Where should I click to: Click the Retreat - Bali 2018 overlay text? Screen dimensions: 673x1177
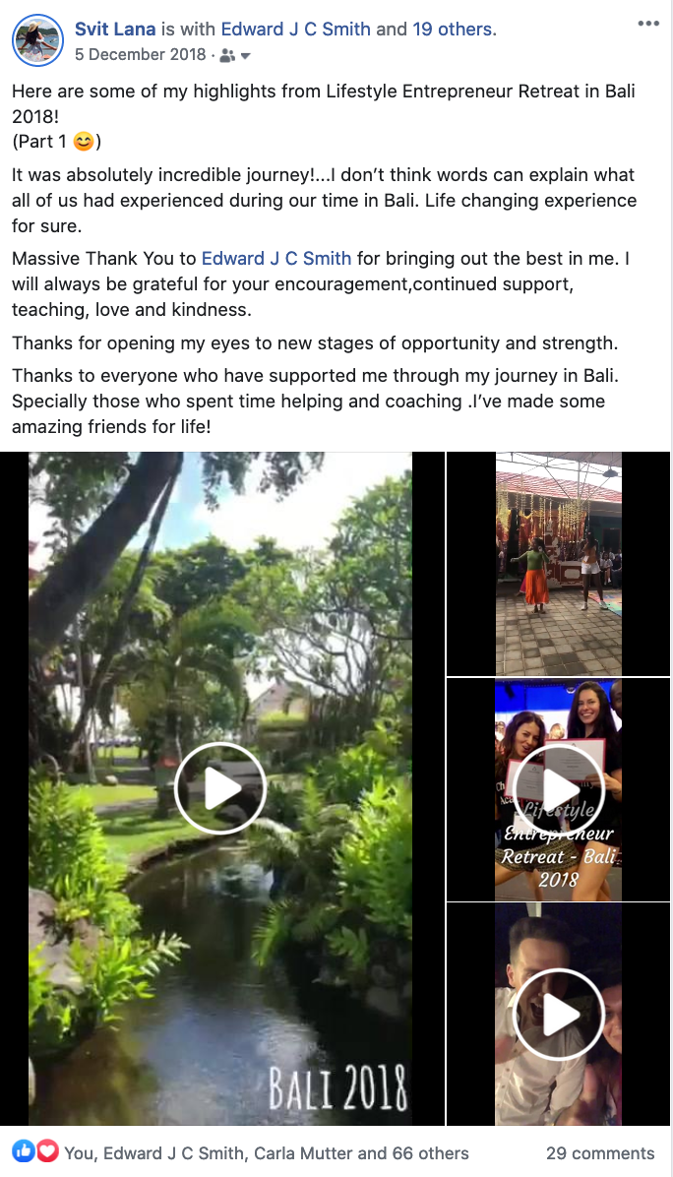[559, 867]
